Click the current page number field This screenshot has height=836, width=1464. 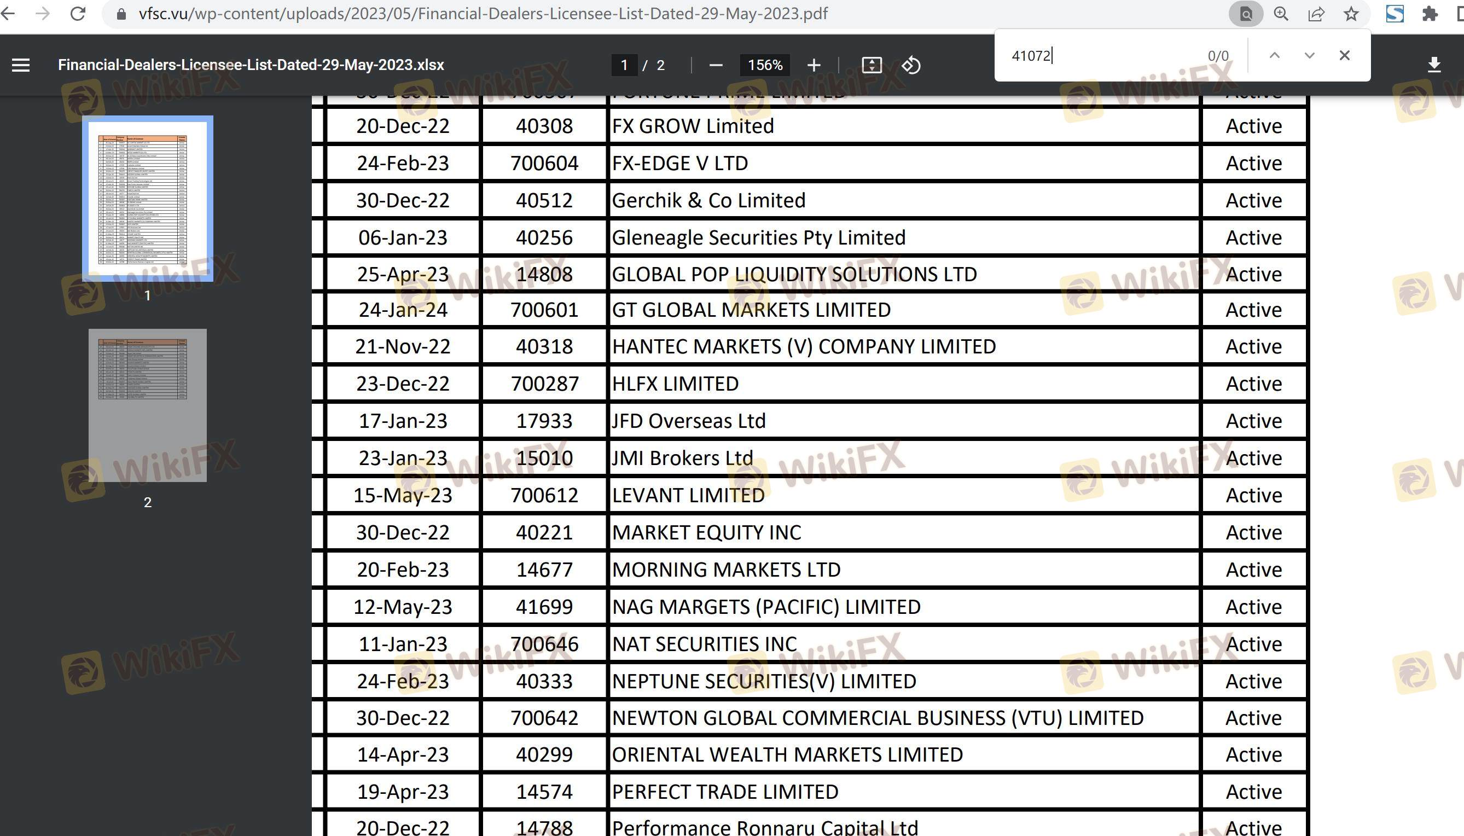[x=624, y=65]
